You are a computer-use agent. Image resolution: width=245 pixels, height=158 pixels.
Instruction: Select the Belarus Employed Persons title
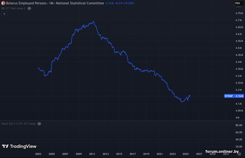click(26, 3)
